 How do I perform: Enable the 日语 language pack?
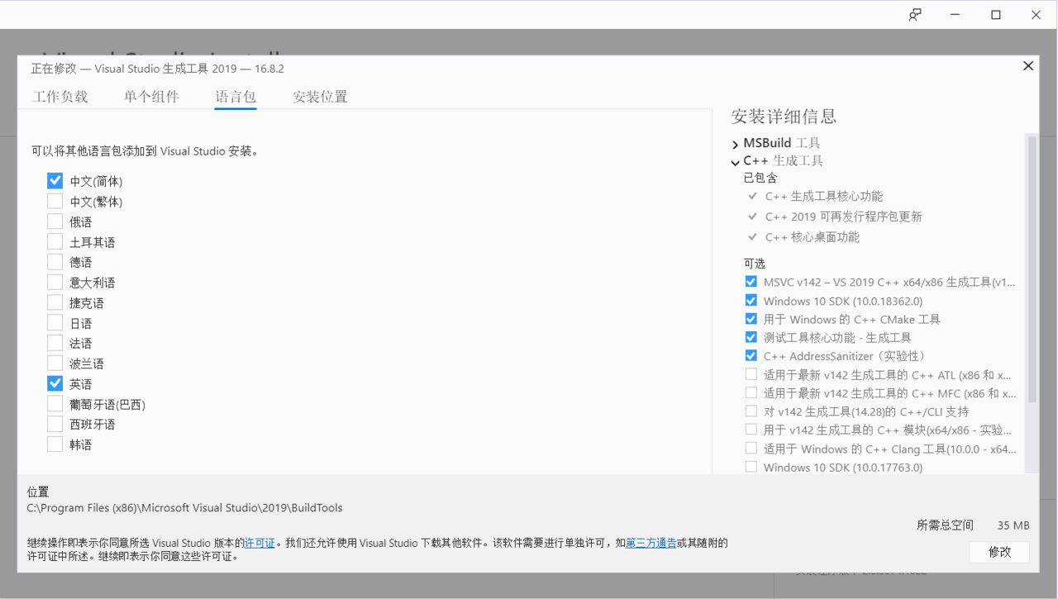coord(54,322)
